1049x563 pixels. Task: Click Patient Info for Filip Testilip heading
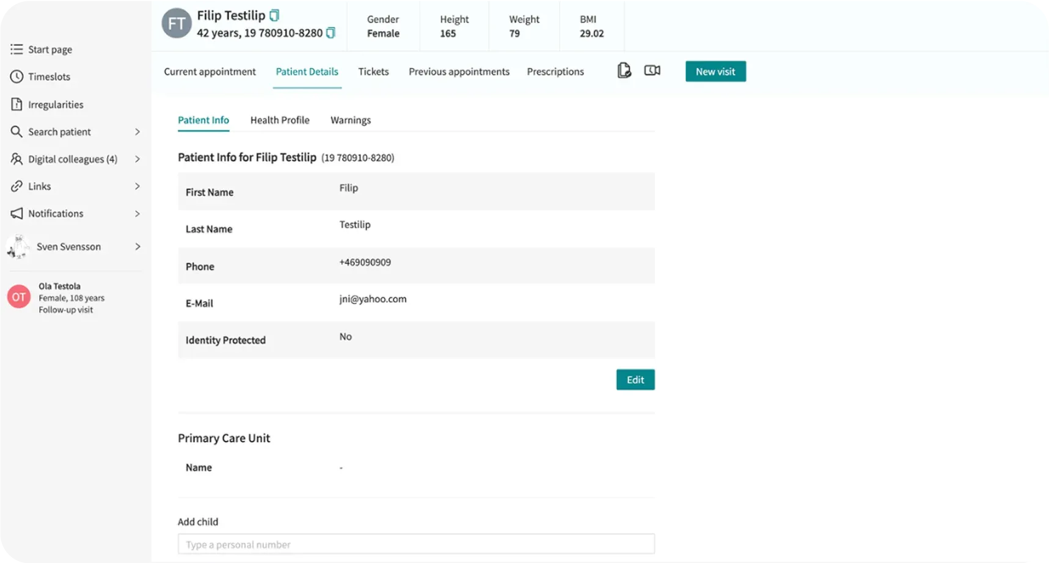(247, 158)
